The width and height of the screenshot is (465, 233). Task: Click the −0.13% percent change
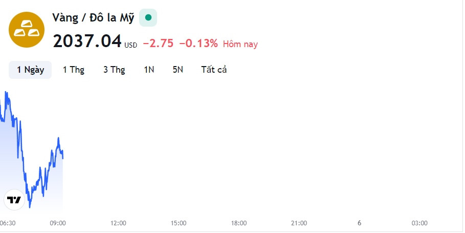click(x=198, y=44)
